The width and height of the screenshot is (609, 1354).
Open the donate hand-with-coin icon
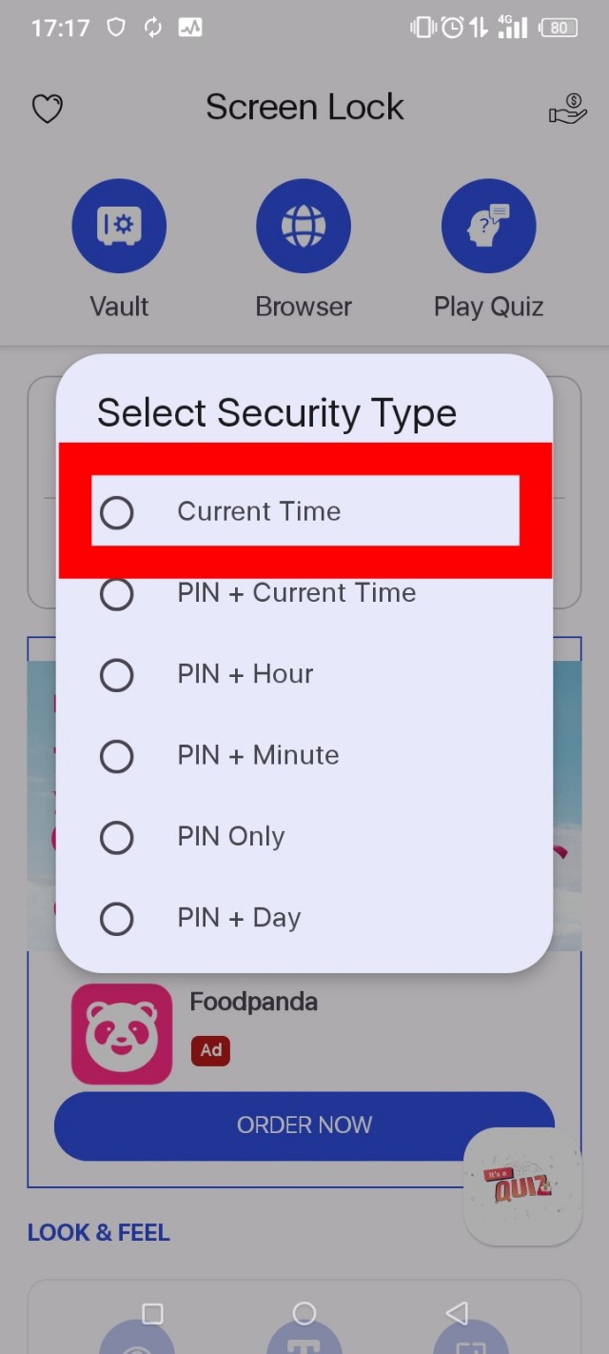click(568, 109)
